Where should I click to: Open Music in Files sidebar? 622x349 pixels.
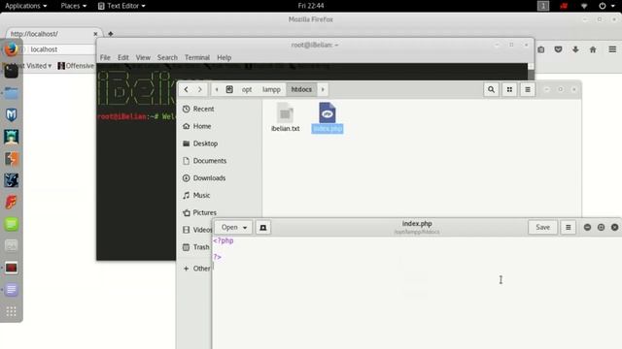tap(219, 196)
